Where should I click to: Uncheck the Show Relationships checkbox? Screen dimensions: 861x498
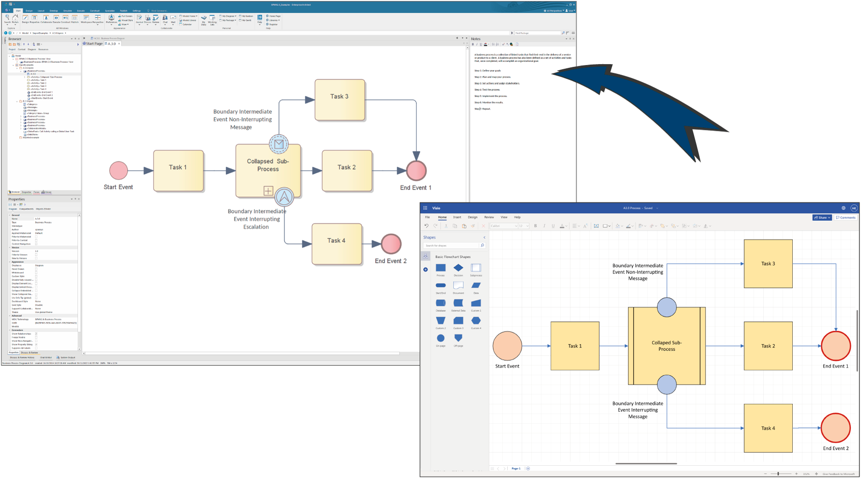coord(36,333)
